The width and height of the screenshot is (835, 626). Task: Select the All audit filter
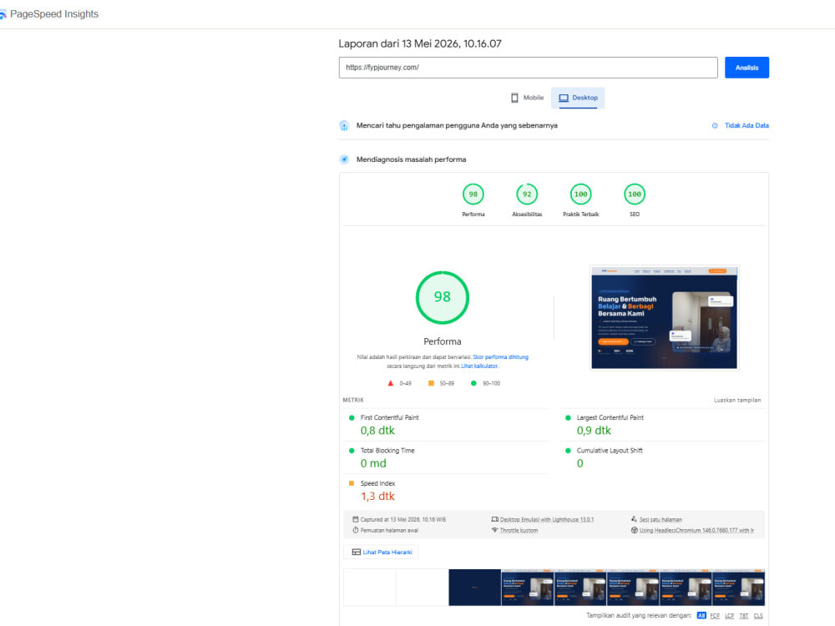click(x=701, y=616)
